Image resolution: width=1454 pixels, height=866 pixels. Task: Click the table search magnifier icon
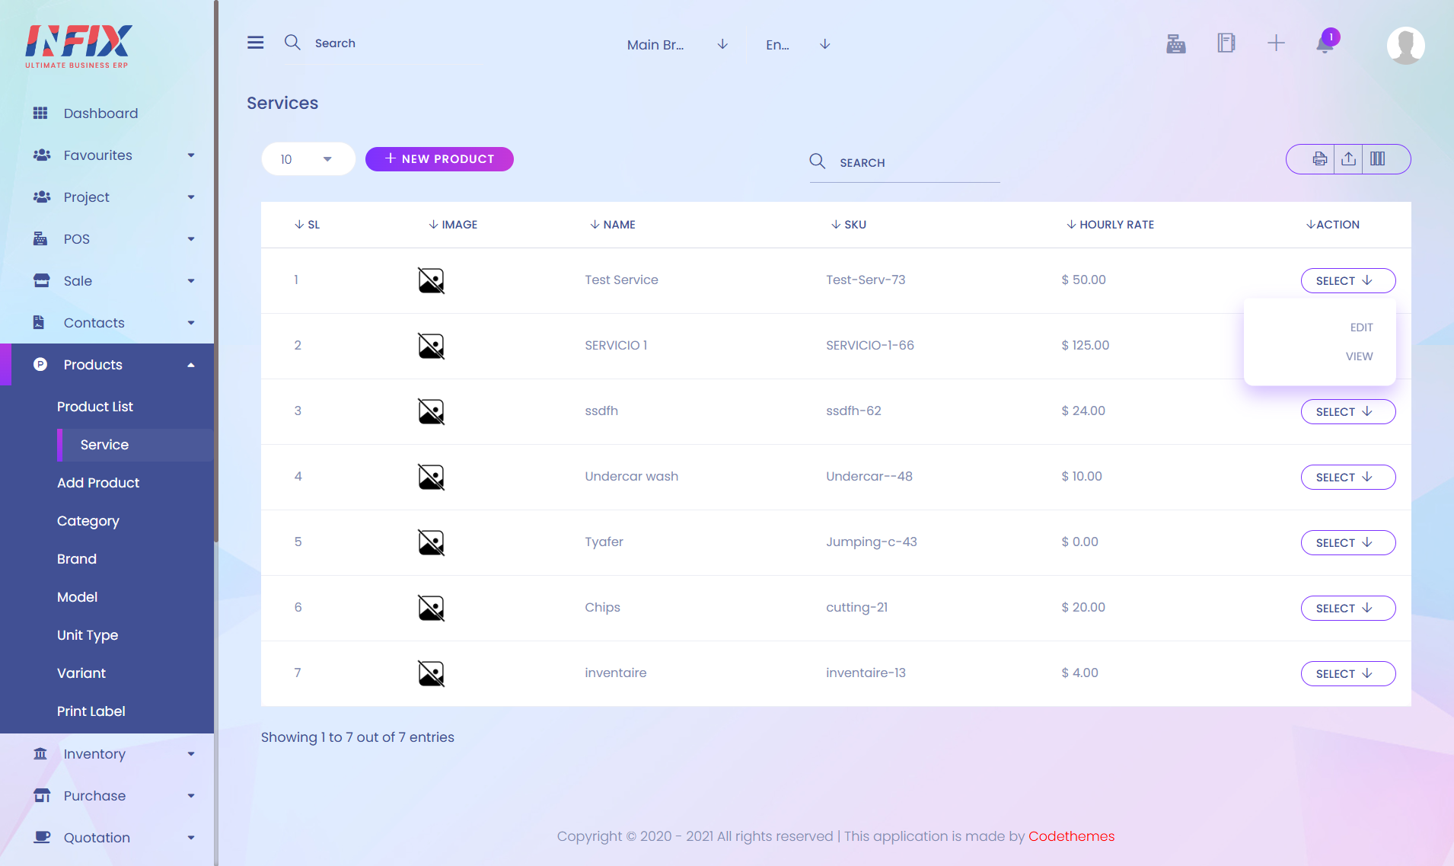point(817,161)
